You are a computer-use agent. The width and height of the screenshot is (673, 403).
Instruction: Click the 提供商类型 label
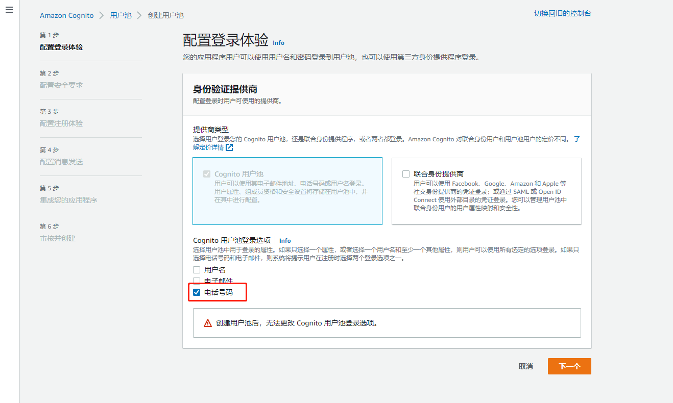click(x=211, y=130)
